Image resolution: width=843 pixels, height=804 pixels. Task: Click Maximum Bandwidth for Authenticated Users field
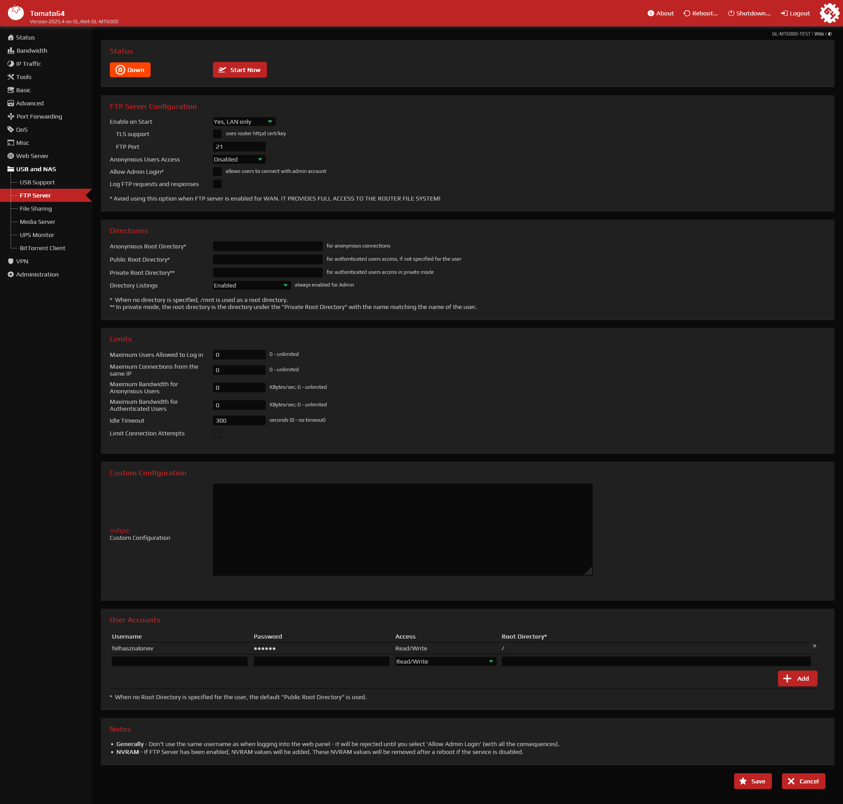click(x=239, y=405)
